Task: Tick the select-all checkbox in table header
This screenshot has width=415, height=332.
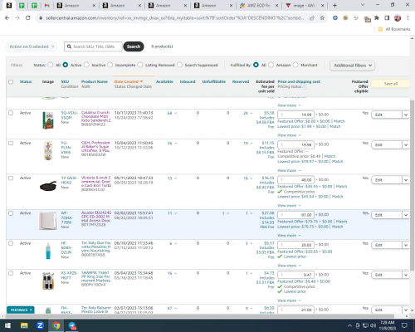Action: tap(11, 82)
